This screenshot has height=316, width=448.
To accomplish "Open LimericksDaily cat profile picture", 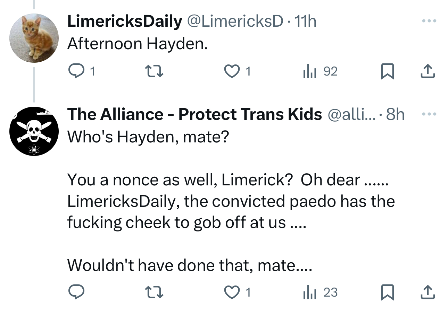I will (x=33, y=38).
